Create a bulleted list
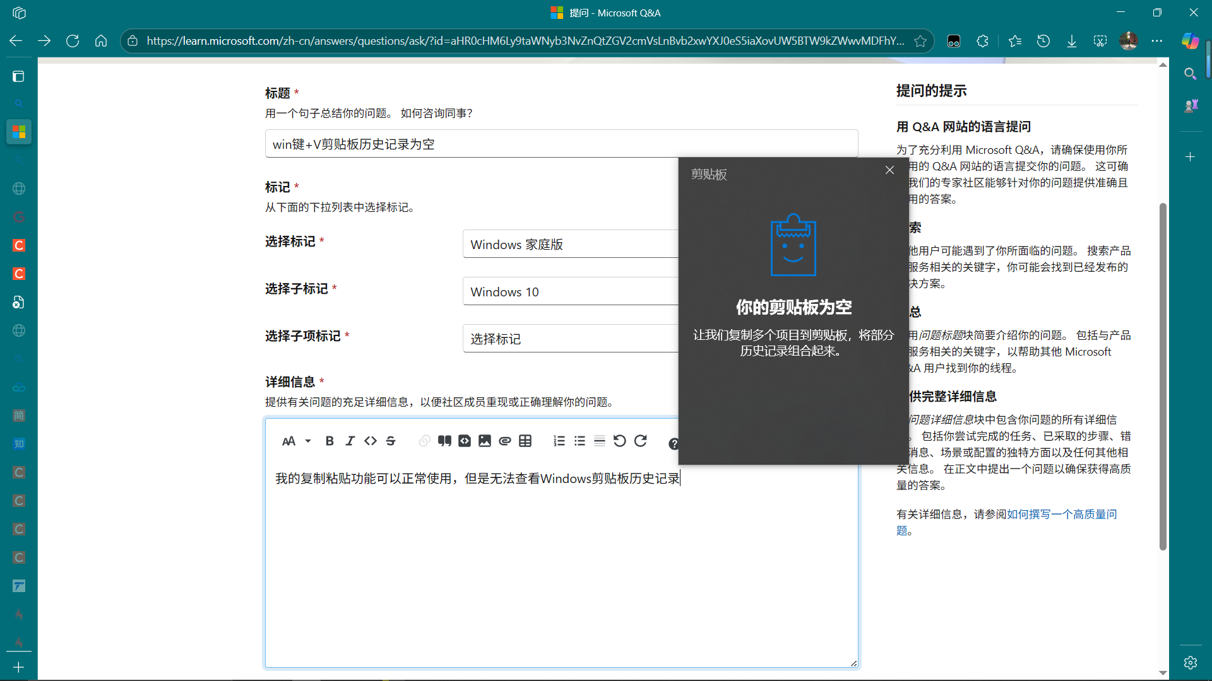Image resolution: width=1212 pixels, height=681 pixels. (579, 441)
